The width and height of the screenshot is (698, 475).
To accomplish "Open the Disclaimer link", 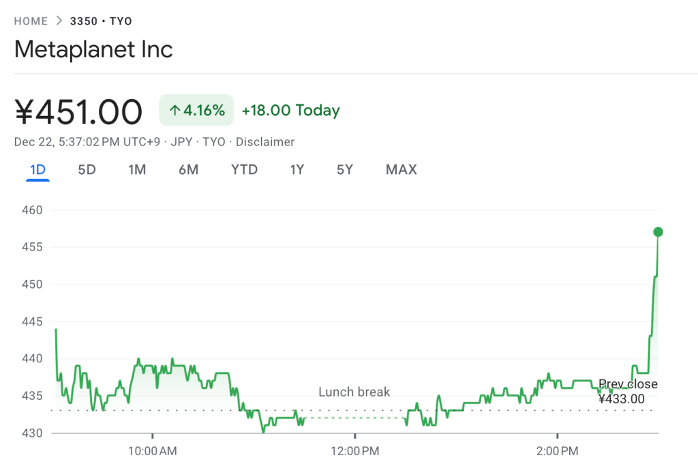I will coord(265,142).
